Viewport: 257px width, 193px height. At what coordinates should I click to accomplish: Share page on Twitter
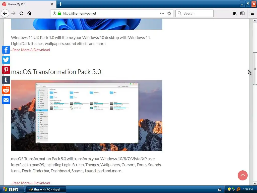(6, 60)
